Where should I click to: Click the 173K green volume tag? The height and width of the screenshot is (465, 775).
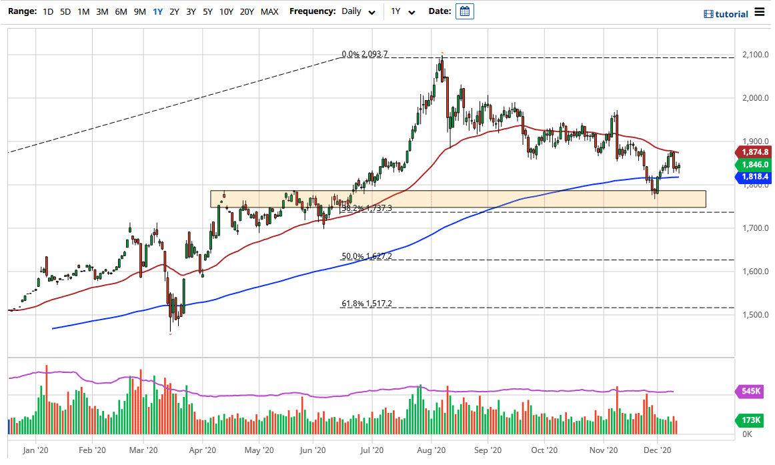coord(751,421)
